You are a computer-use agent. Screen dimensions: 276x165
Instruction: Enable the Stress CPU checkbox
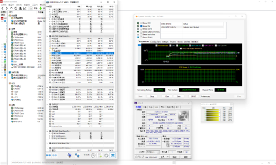[x=141, y=23]
